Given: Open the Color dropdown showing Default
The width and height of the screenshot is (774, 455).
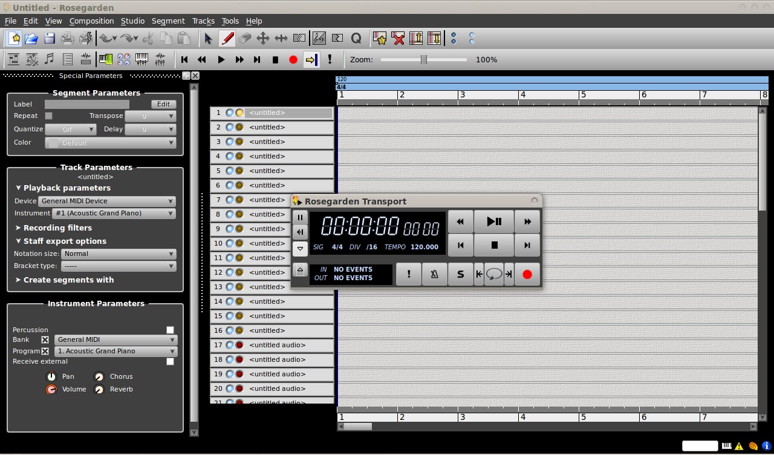Looking at the screenshot, I should (111, 143).
